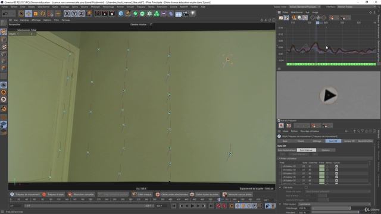Screen dimensions: 381x214
Task: Toggle the Z axis lock
Action: (81, 14)
